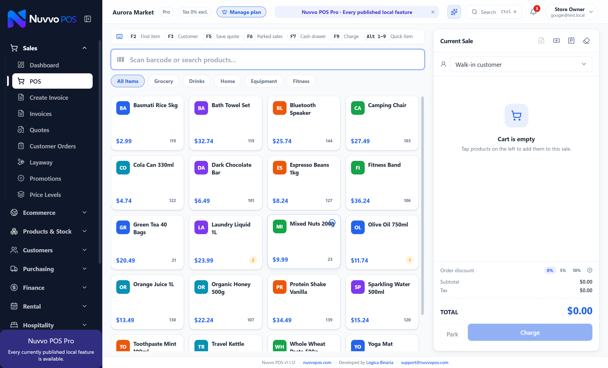The width and height of the screenshot is (608, 368).
Task: Expand the Products & Stock section
Action: (48, 231)
